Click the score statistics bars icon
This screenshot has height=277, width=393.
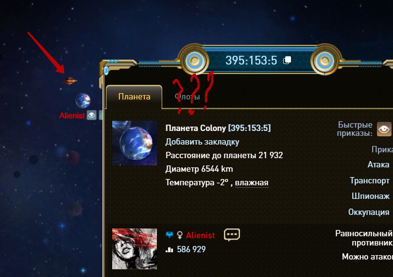[x=170, y=249]
